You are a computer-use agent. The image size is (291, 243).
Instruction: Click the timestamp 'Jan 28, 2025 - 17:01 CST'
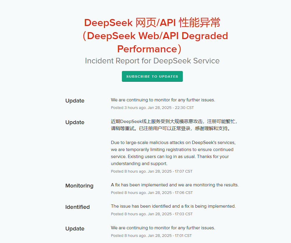tap(170, 236)
